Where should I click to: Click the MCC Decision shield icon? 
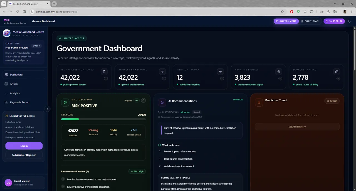coord(65,102)
